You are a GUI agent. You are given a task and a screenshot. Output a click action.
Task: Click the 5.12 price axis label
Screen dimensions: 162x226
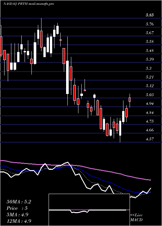(150, 86)
